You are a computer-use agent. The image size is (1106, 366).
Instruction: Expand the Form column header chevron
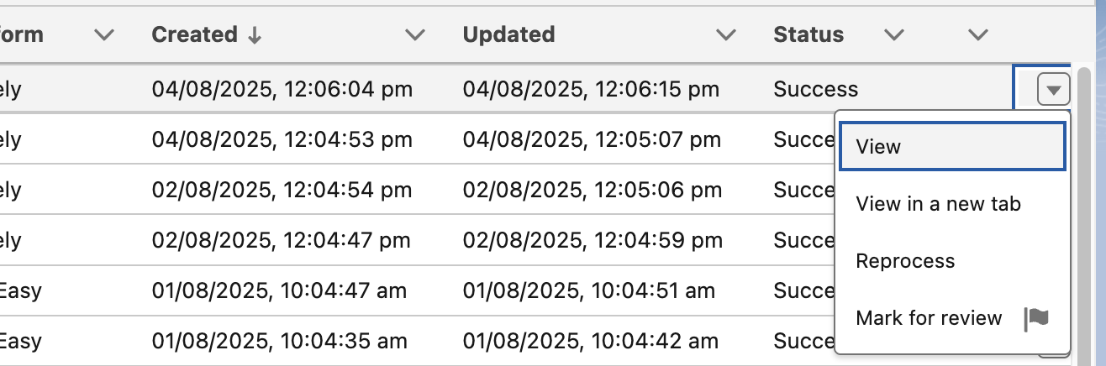[x=103, y=35]
